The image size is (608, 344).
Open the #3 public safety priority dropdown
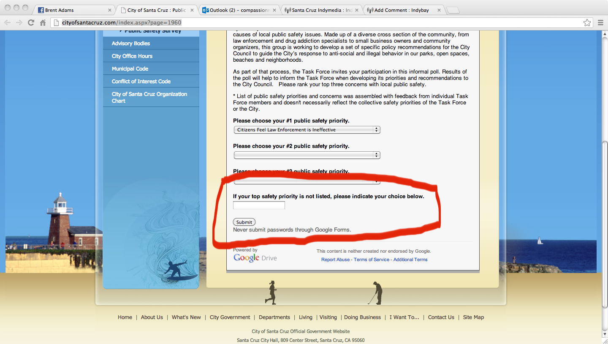[307, 181]
